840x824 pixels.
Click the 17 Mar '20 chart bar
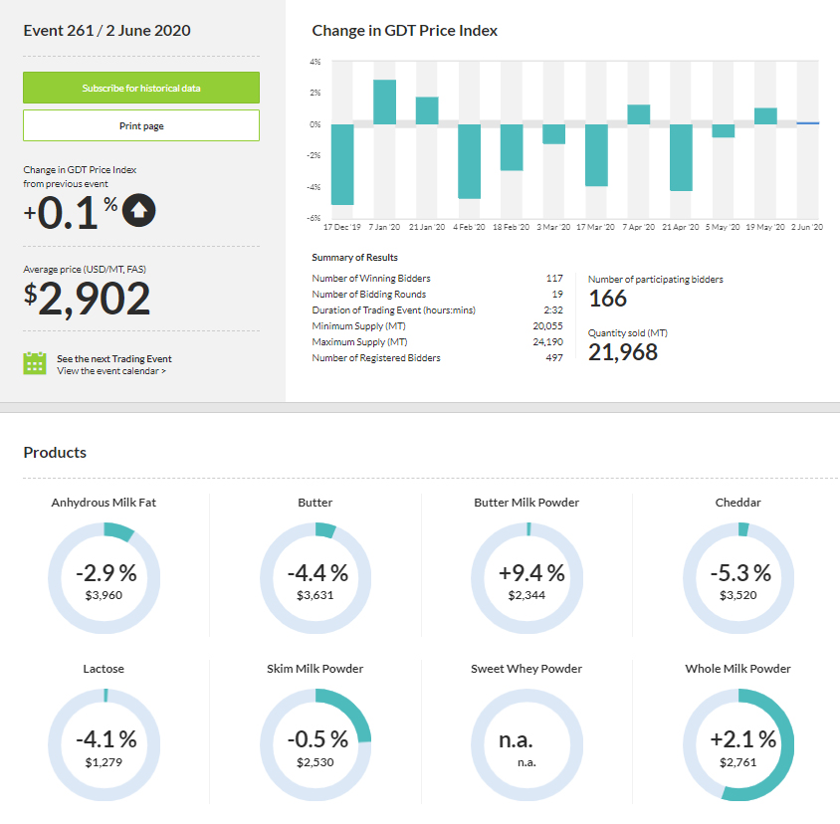click(x=596, y=155)
